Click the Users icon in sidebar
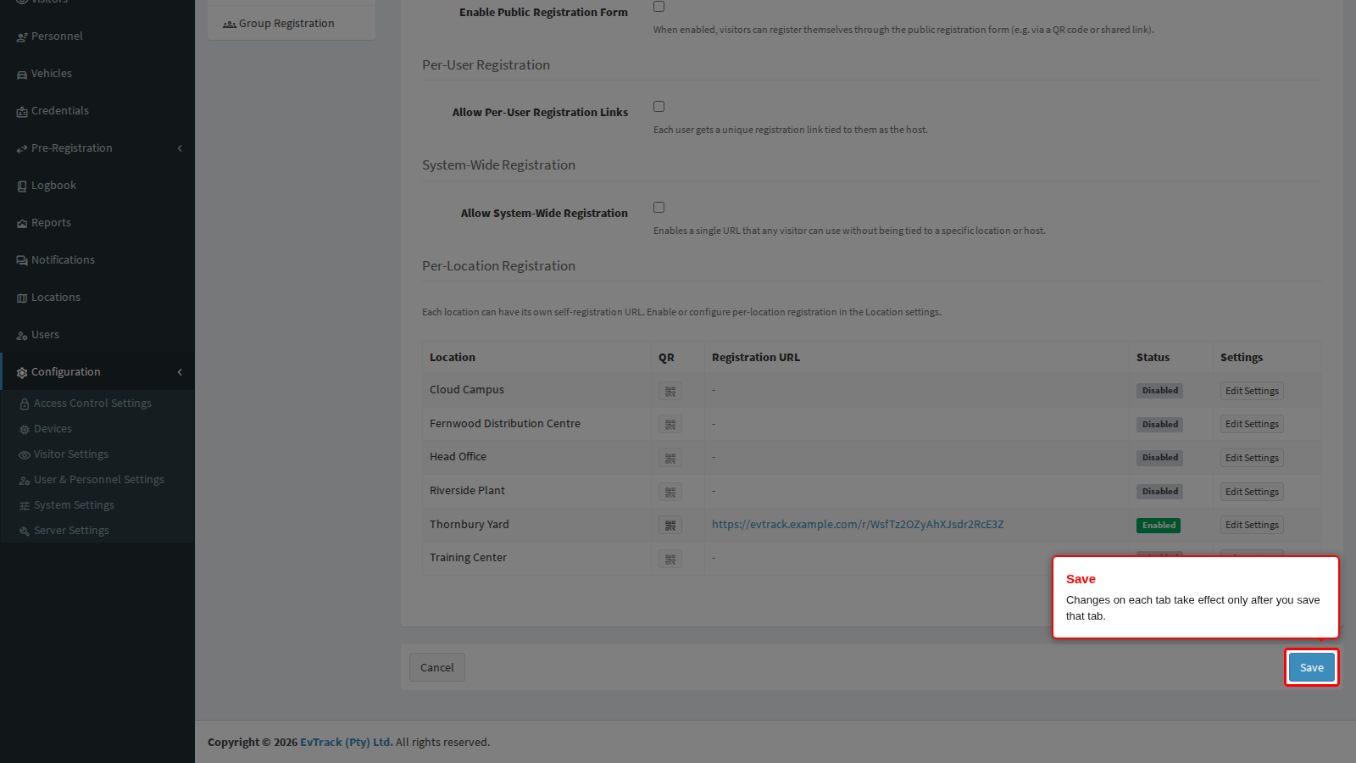The height and width of the screenshot is (763, 1356). coord(22,335)
